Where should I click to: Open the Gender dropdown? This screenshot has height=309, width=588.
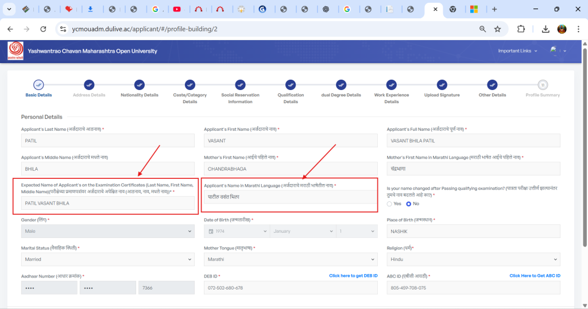coord(108,231)
